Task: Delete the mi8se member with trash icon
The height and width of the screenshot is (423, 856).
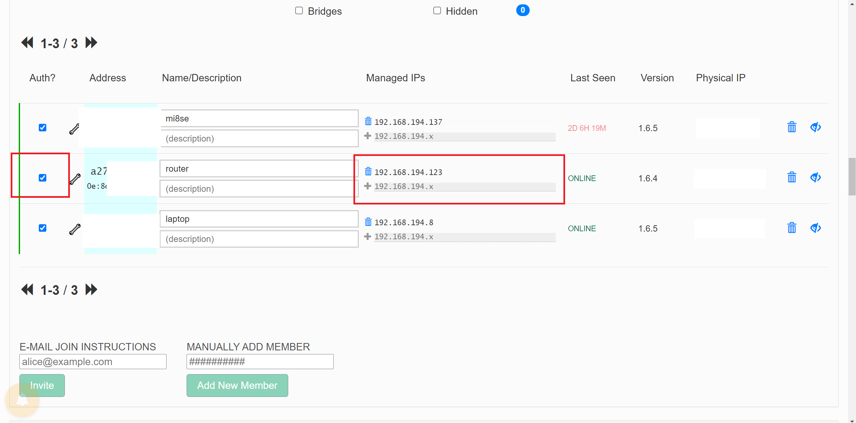Action: (791, 128)
